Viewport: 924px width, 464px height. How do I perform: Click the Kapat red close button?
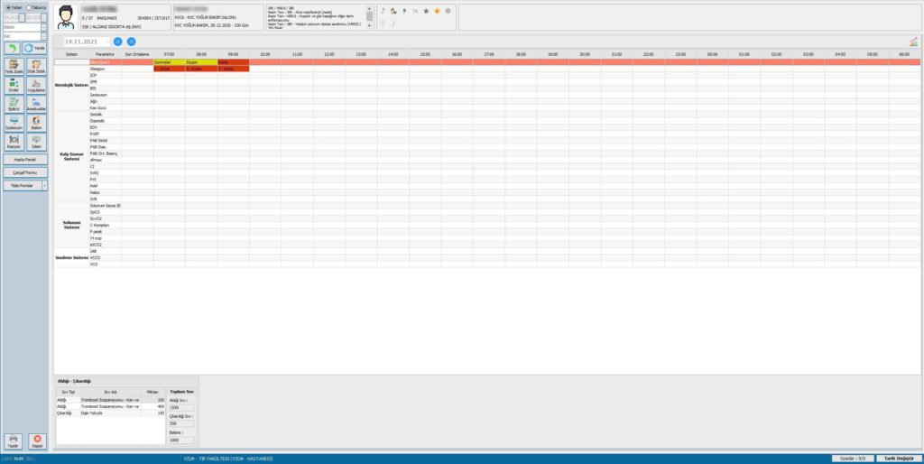click(37, 441)
